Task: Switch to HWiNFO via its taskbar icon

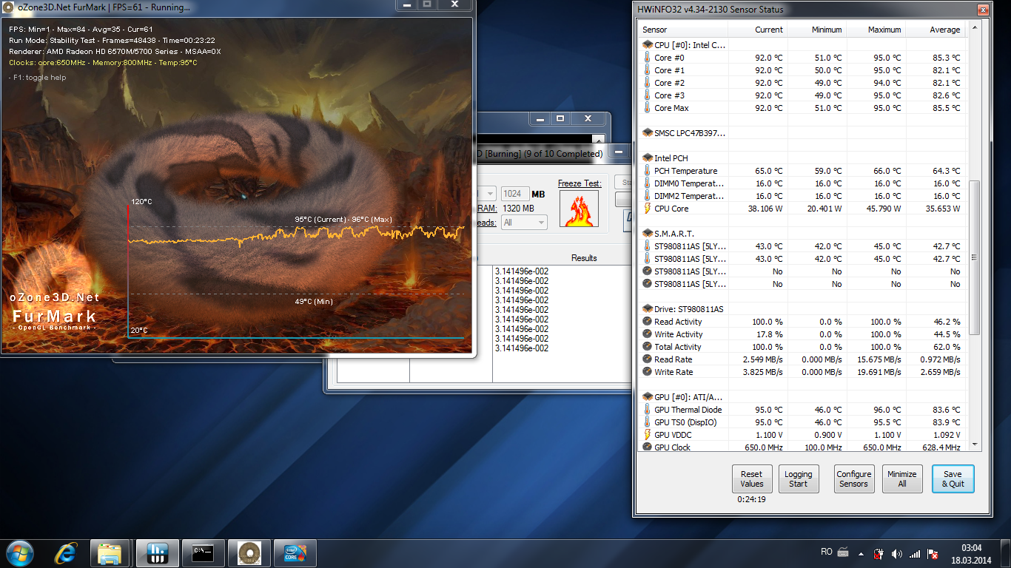Action: (157, 552)
